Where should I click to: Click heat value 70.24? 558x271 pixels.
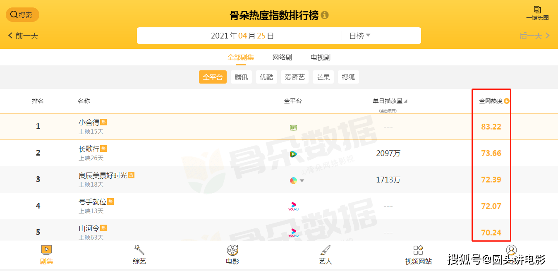(491, 233)
